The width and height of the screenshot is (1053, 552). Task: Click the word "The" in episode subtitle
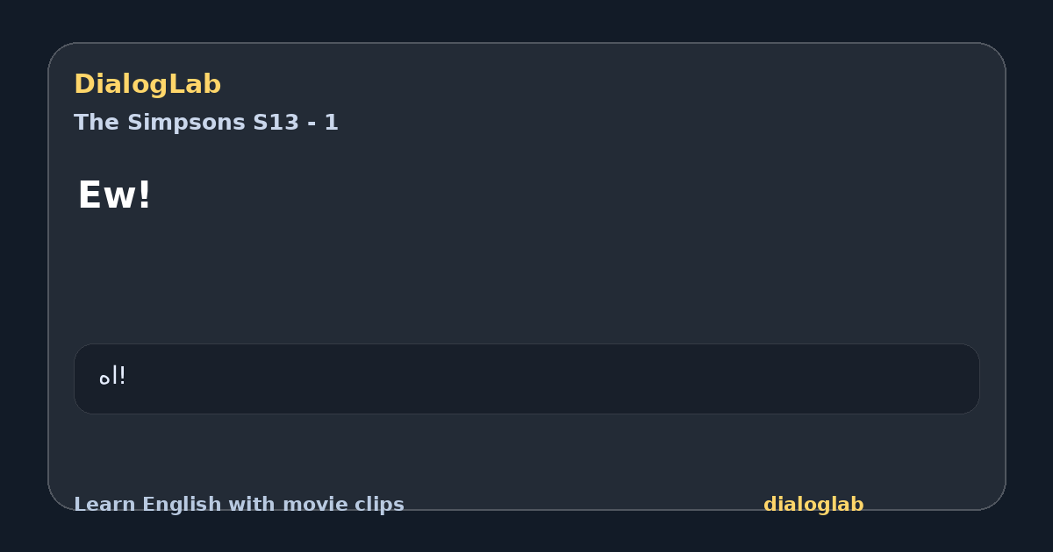[97, 123]
